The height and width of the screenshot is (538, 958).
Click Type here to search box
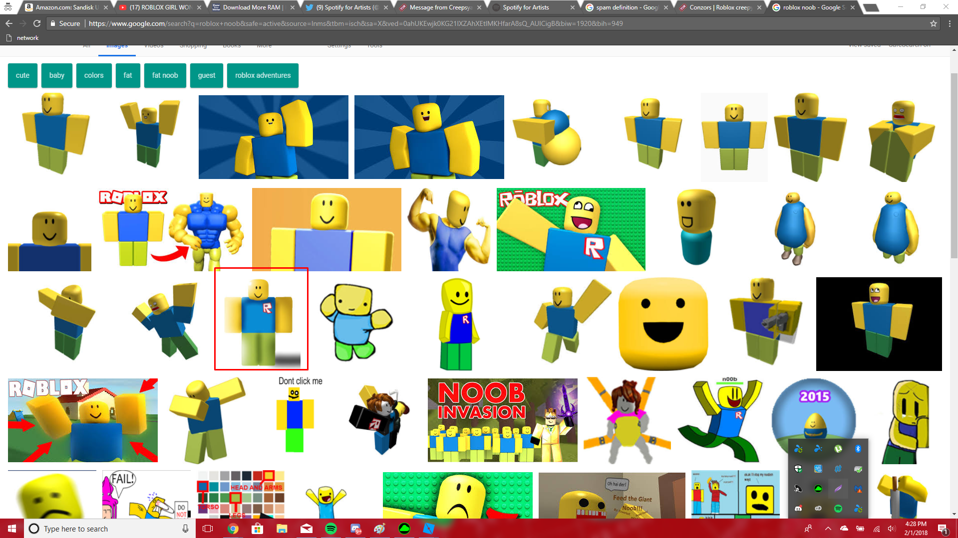pos(110,529)
